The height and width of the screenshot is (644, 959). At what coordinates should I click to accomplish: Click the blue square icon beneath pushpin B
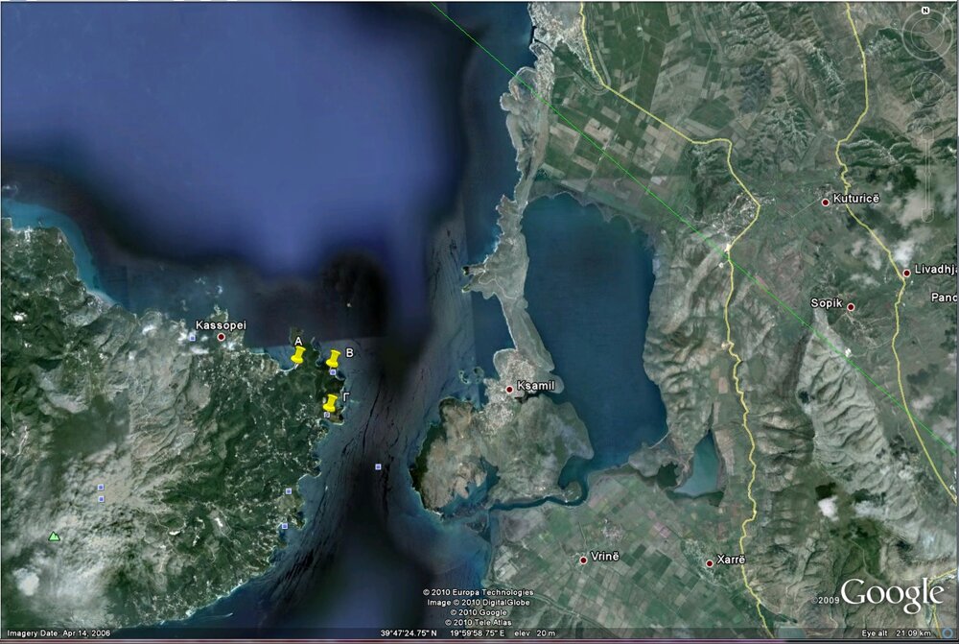tap(333, 372)
